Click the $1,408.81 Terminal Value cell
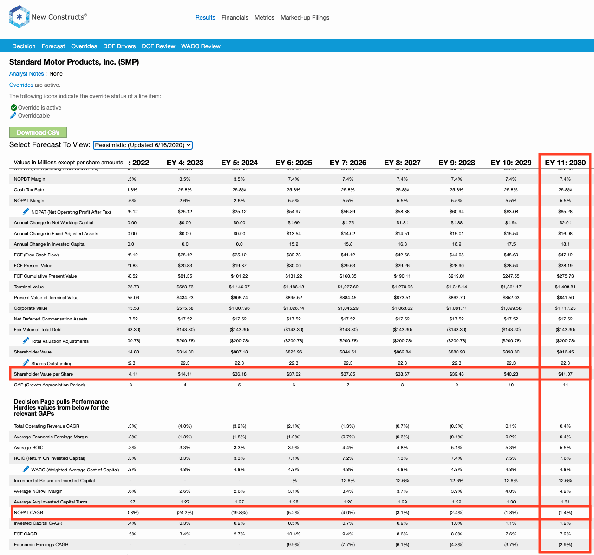Viewport: 594px width, 555px height. tap(565, 287)
